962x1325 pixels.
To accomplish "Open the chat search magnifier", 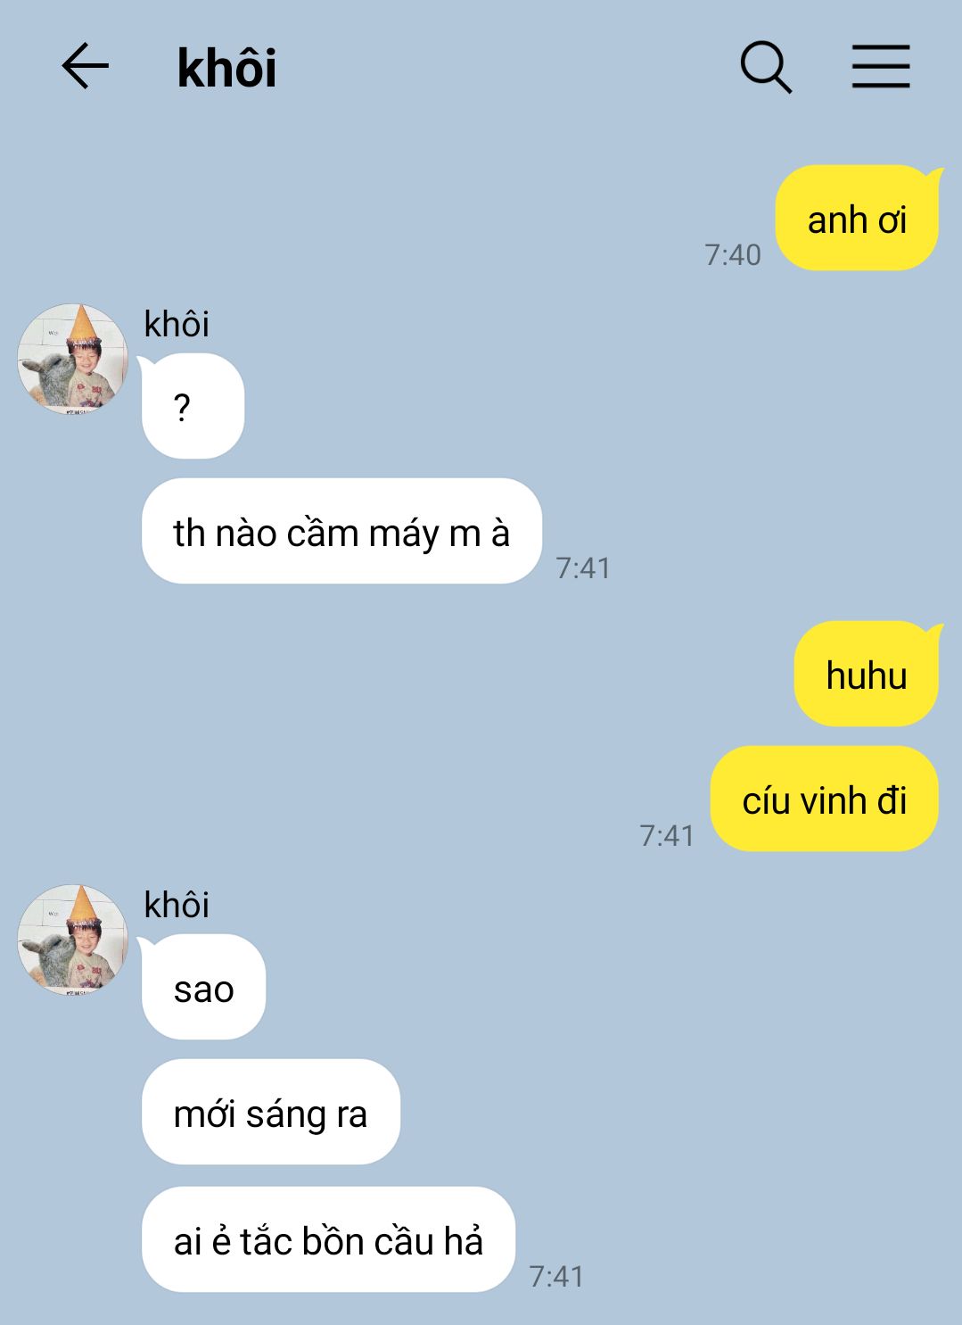I will coord(766,67).
